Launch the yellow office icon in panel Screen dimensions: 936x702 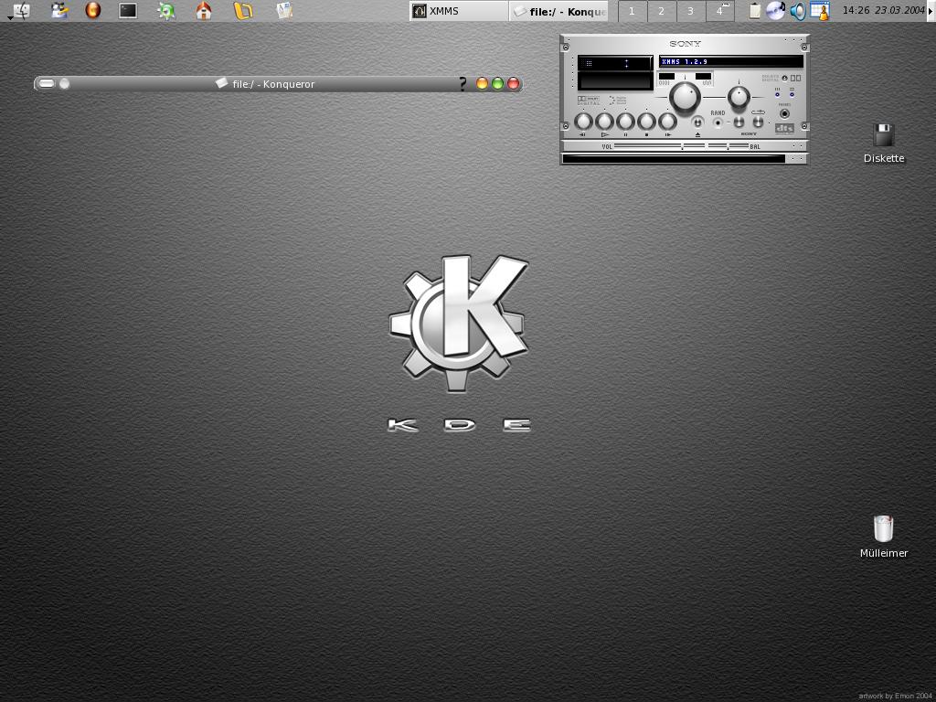(x=243, y=11)
